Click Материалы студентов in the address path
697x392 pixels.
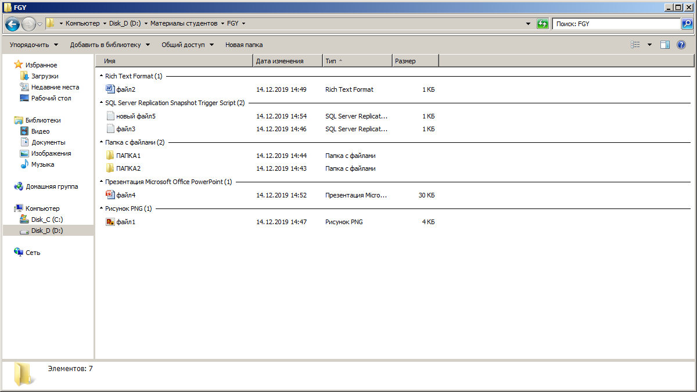pos(184,24)
